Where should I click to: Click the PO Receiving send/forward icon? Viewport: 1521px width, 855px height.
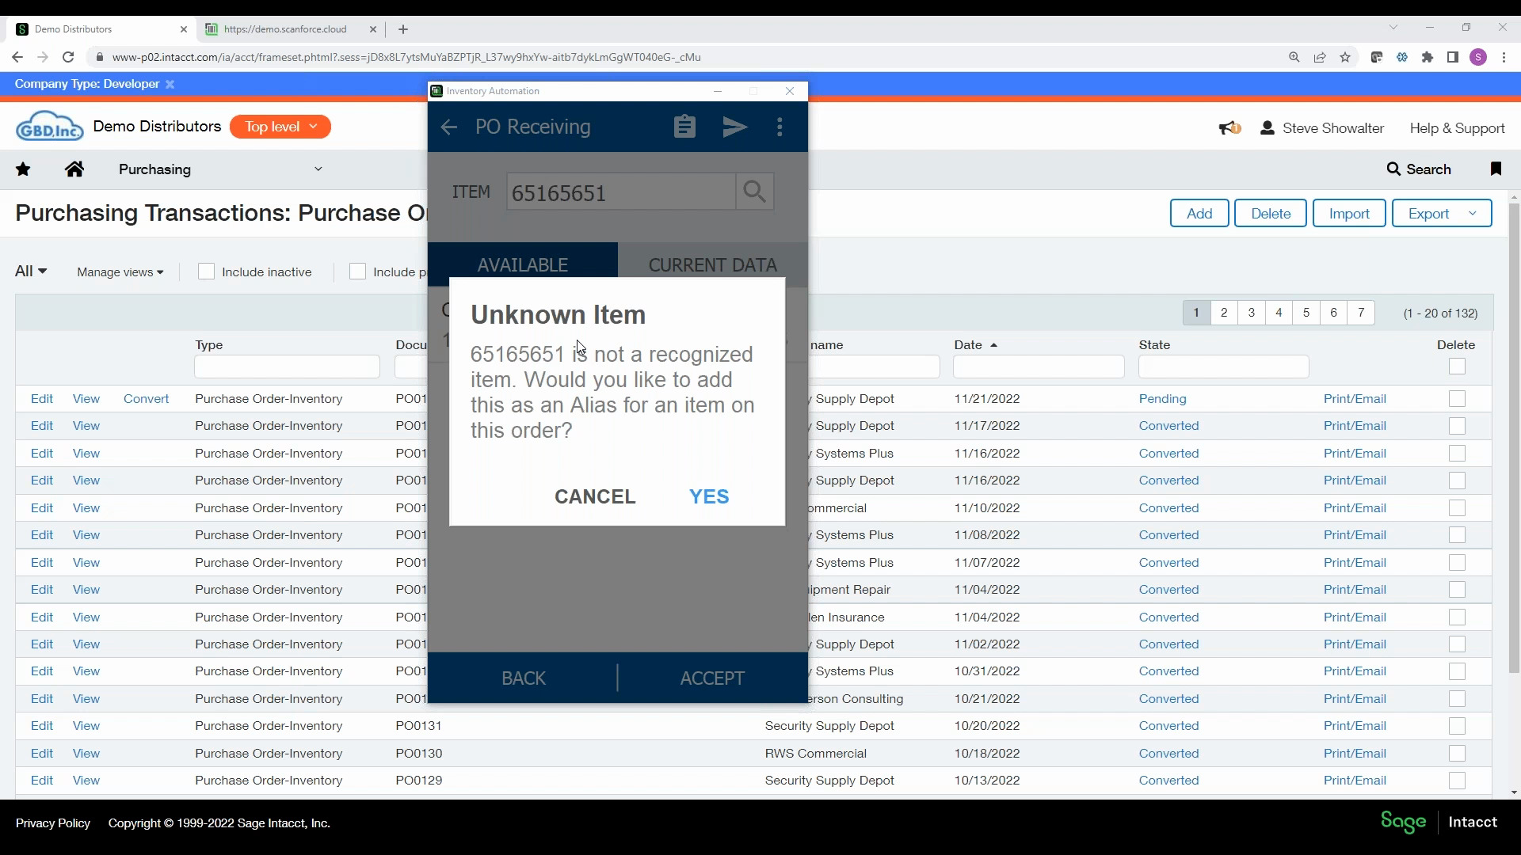(735, 127)
